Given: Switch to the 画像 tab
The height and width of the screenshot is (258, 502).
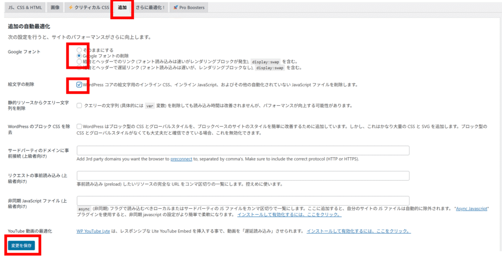Looking at the screenshot, I should pos(55,7).
